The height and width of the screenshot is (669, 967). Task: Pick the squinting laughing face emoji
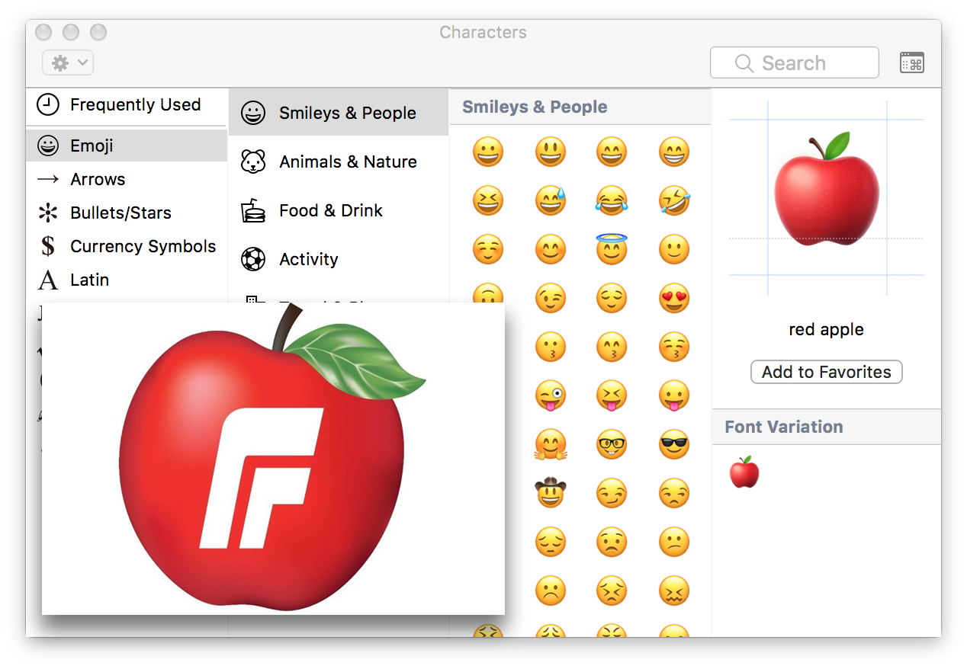(488, 200)
